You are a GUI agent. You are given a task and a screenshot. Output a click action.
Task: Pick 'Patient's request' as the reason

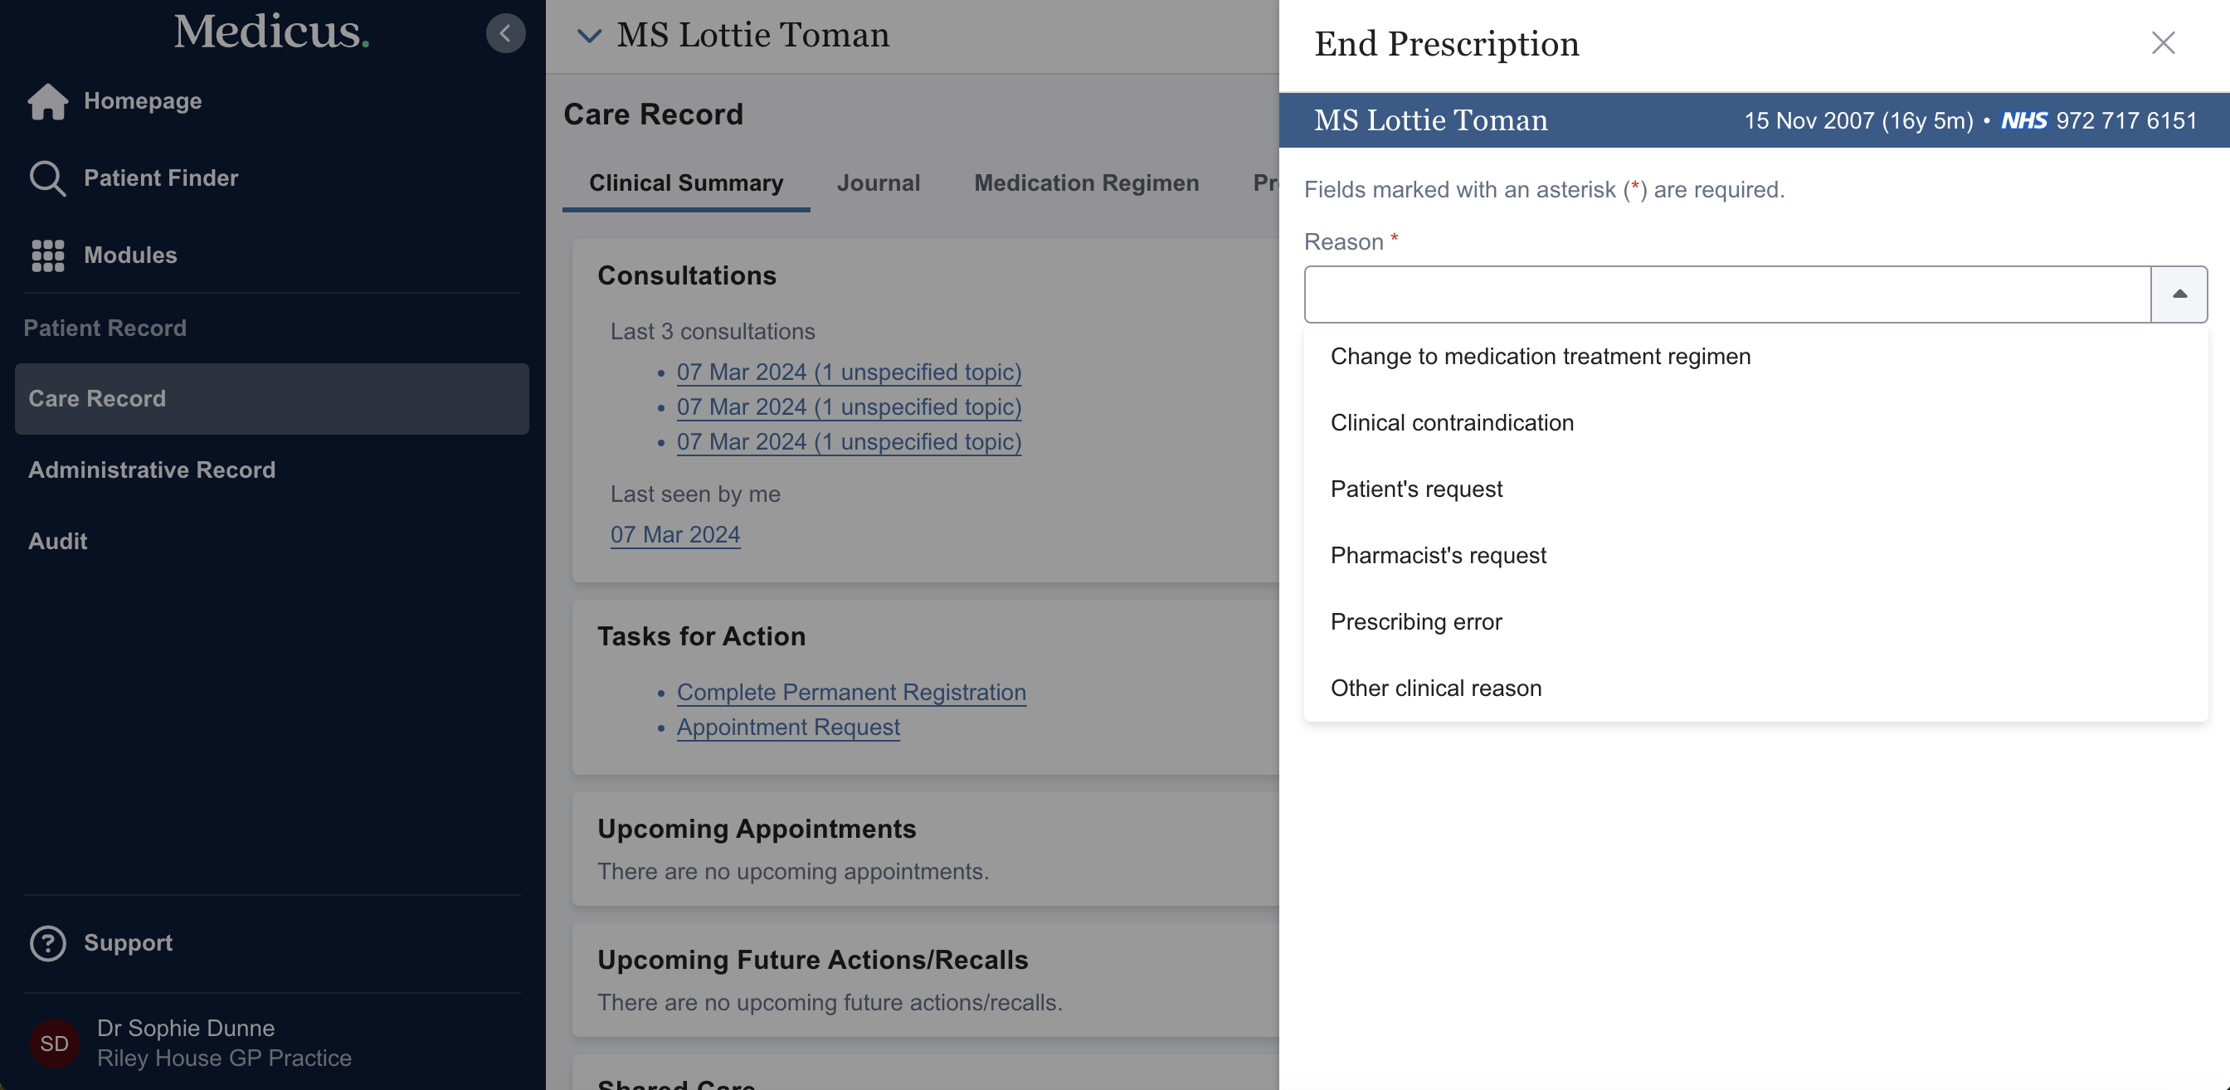click(x=1415, y=489)
